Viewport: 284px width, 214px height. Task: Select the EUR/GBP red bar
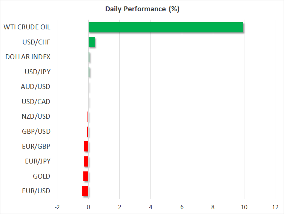(86, 147)
